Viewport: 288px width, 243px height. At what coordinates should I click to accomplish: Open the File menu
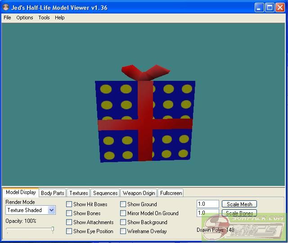[7, 18]
